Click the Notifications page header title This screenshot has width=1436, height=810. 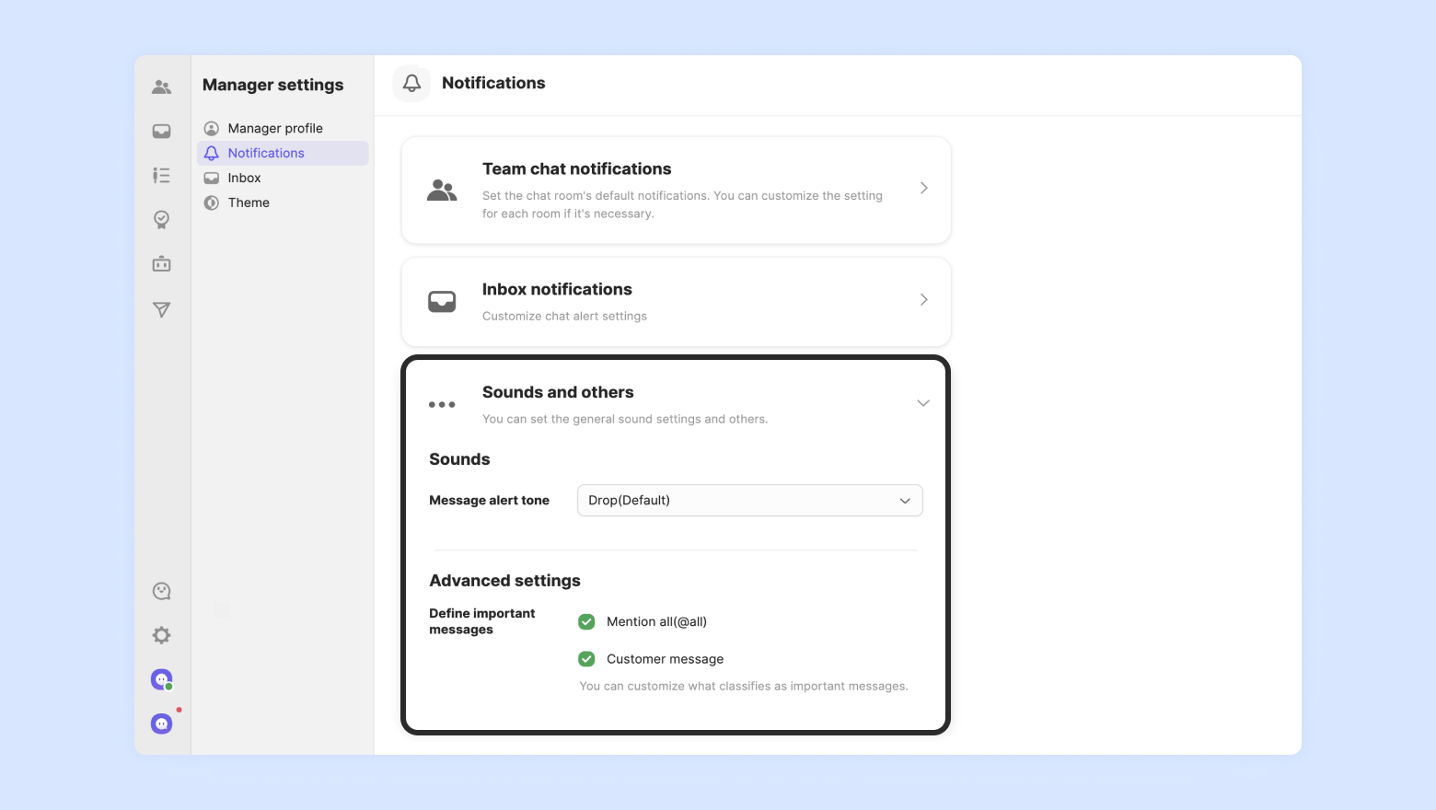(493, 83)
